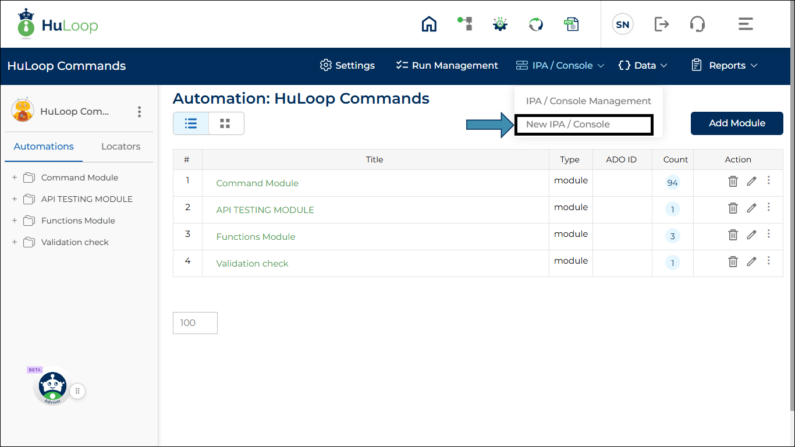
Task: Click the Home icon in top bar
Action: pyautogui.click(x=429, y=24)
